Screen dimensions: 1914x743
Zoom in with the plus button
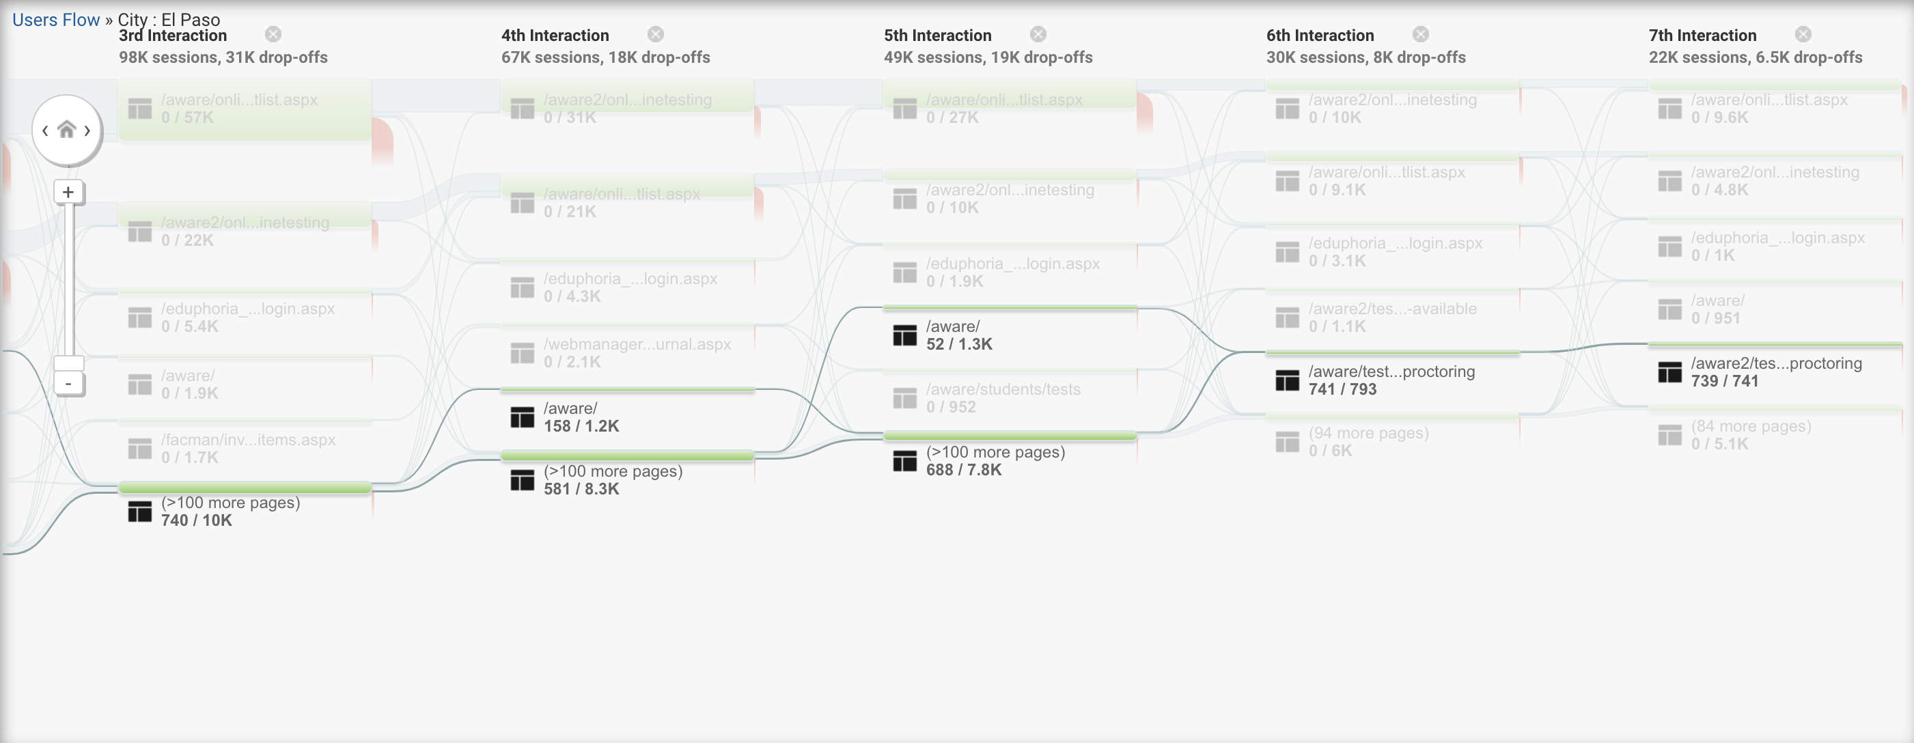[x=68, y=193]
